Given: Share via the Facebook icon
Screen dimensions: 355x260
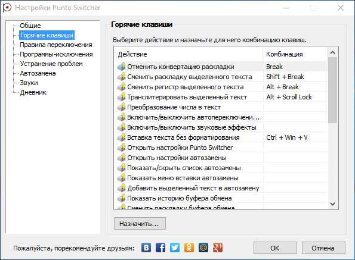Looking at the screenshot, I should pos(160,248).
